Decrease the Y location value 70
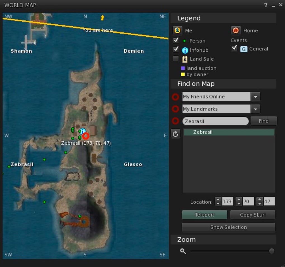The width and height of the screenshot is (285, 267). (x=239, y=204)
